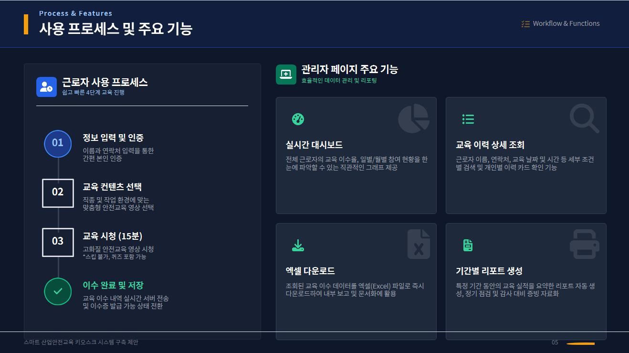The image size is (629, 353).
Task: Click the orange progress bar near page number
Action: (580, 343)
